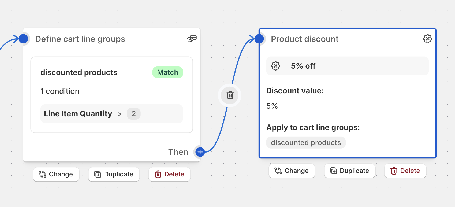Change the Define cart line groups node
The image size is (455, 207).
point(56,174)
